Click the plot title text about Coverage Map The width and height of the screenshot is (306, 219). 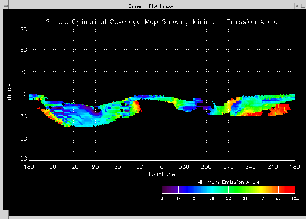coord(161,22)
